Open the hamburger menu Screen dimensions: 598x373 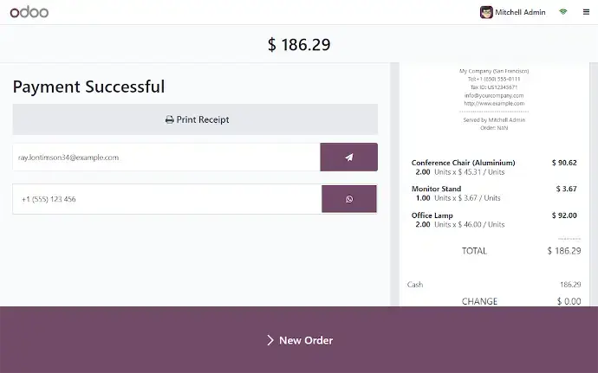pos(585,12)
